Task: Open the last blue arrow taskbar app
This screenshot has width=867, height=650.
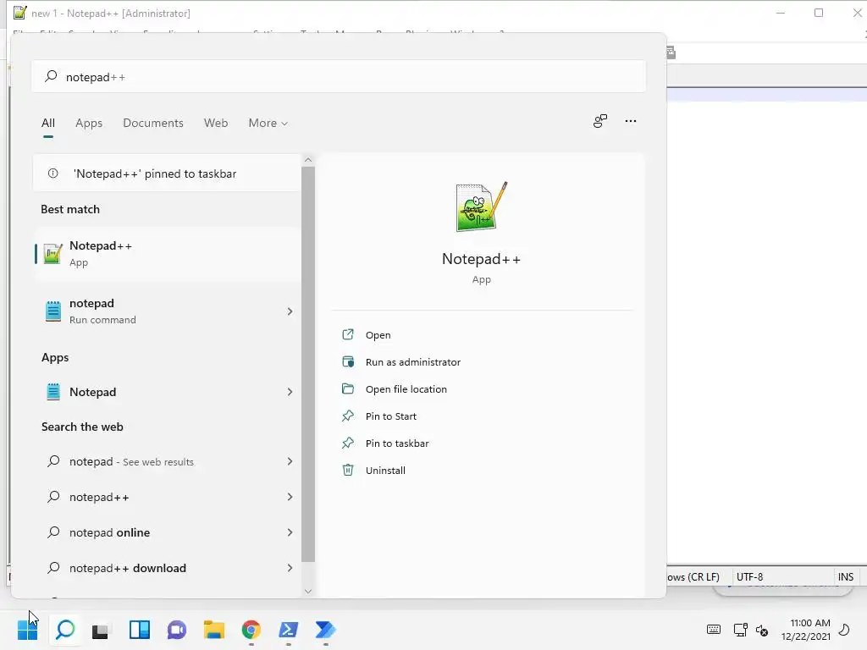Action: coord(325,630)
